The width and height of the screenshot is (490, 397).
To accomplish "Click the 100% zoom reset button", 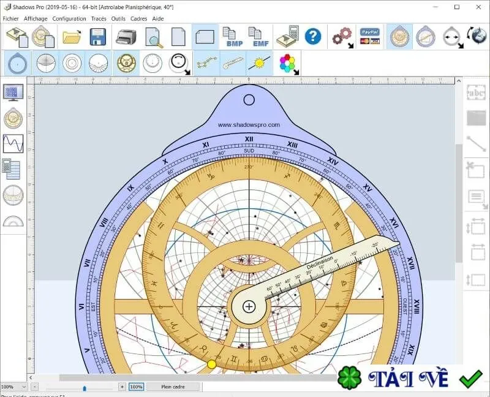I will (136, 387).
